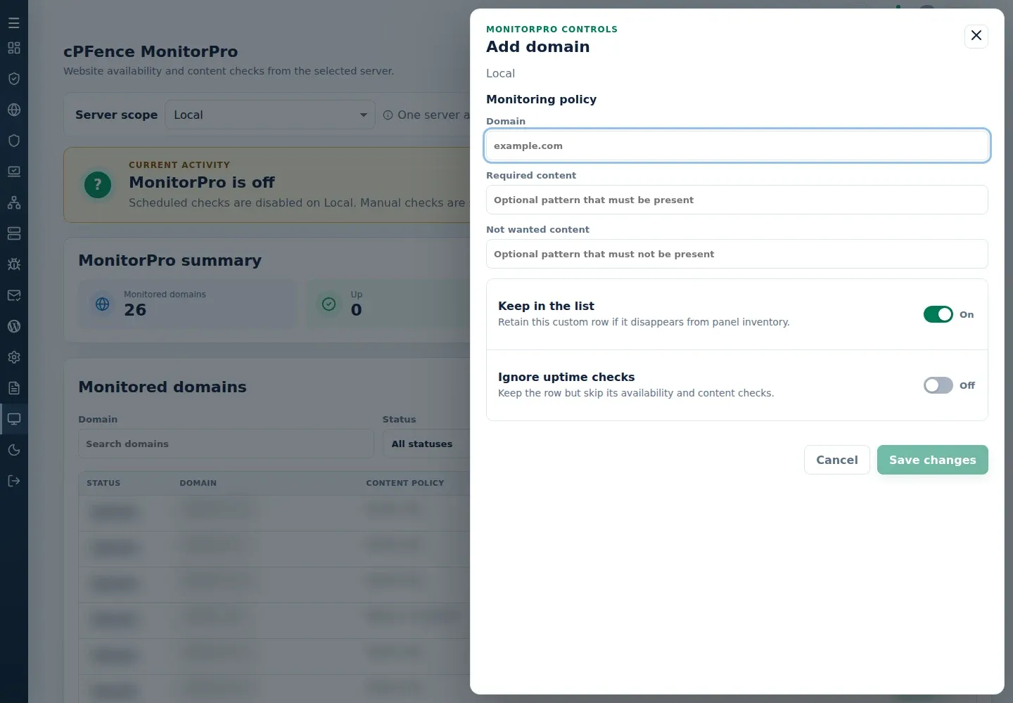Open the dashboard grid icon in sidebar
Screen dimensions: 1013x703
tap(14, 48)
